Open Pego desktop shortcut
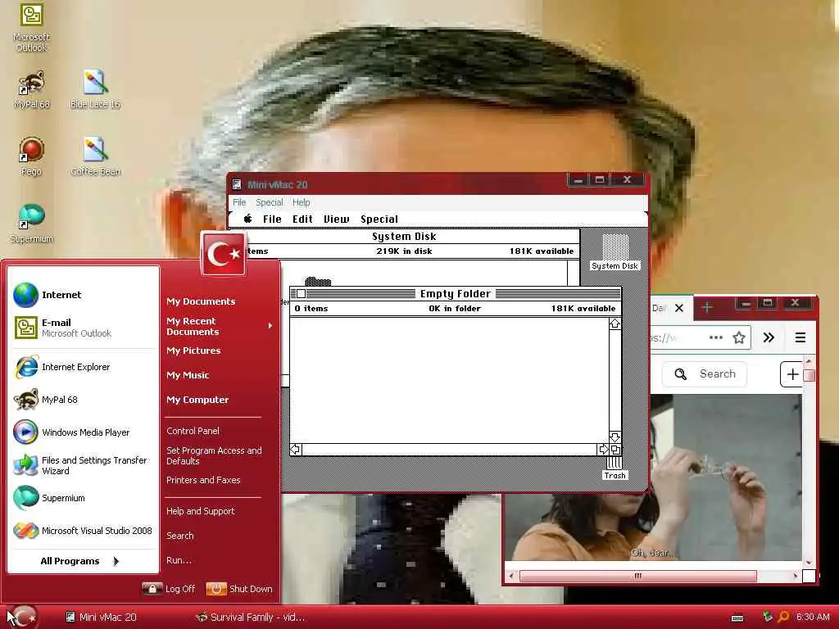The width and height of the screenshot is (839, 629). [x=31, y=156]
